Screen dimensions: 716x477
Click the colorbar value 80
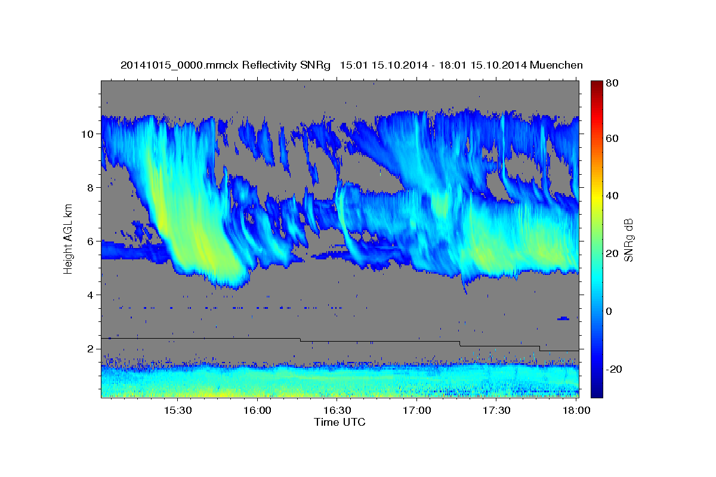(612, 84)
